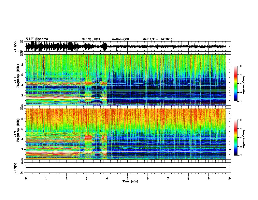This screenshot has width=258, height=200.
Task: Click the time axis tick label "0"
Action: click(x=26, y=178)
